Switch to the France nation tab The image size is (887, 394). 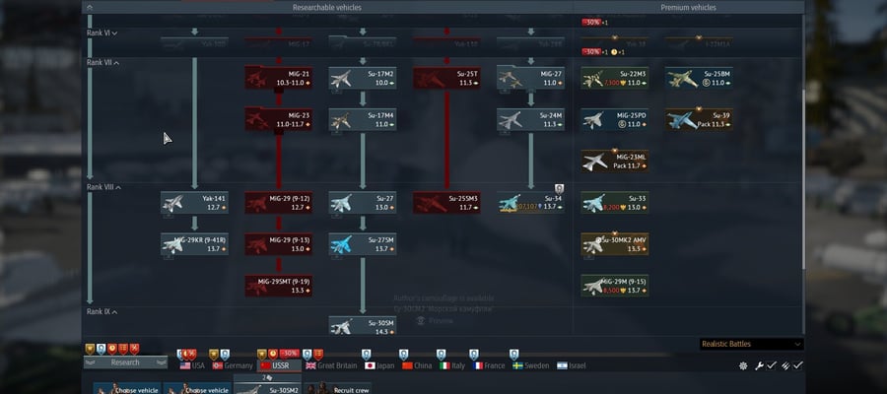pos(489,365)
